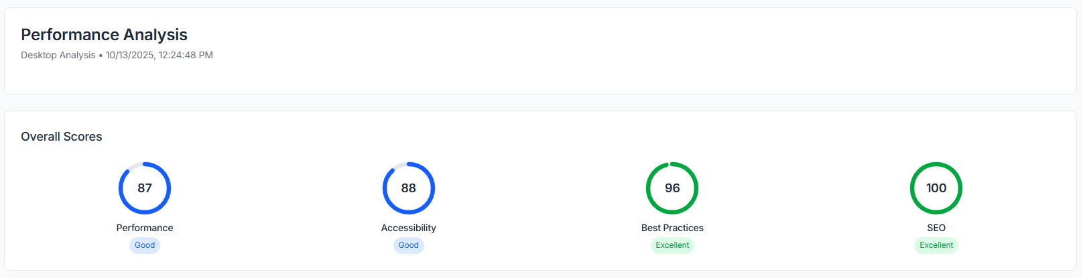Click the Good badge under Accessibility
1083x278 pixels.
[x=409, y=245]
